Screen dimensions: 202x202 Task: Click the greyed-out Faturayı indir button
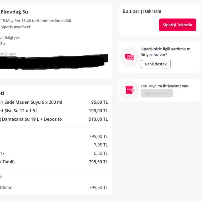(x=157, y=93)
